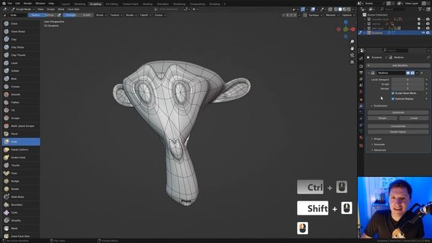432x243 pixels.
Task: Open the Modifiers wrench properties tab
Action: point(361,106)
